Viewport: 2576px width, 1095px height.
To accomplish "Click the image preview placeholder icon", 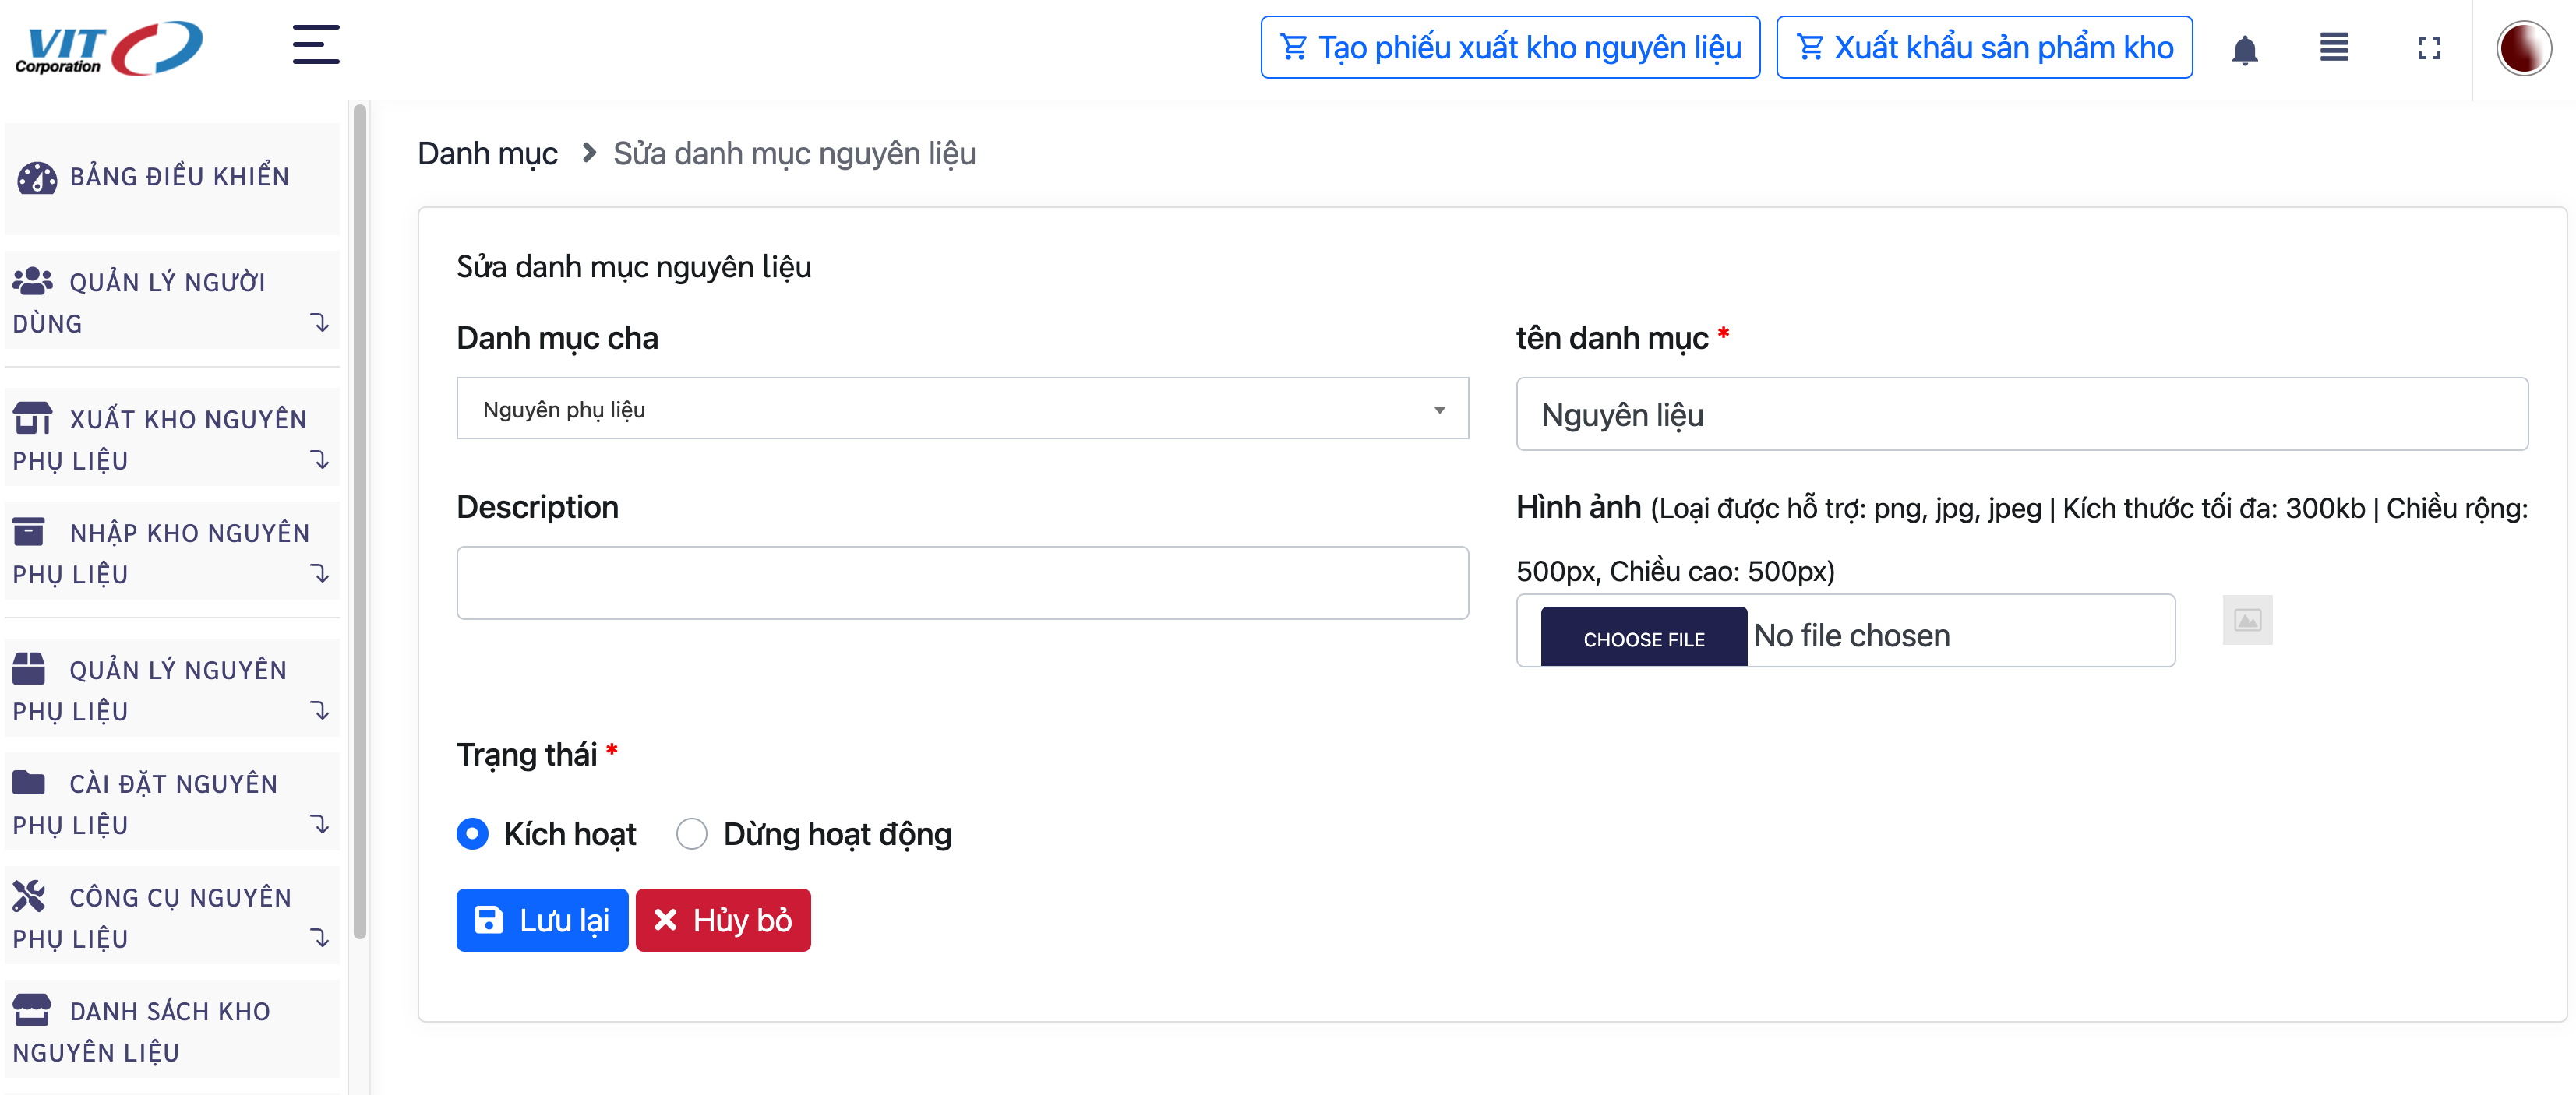I will tap(2247, 621).
